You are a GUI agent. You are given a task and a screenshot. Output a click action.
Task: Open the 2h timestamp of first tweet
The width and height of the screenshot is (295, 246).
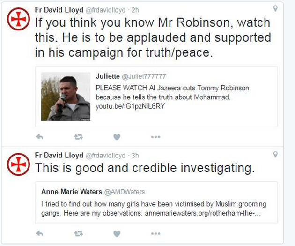click(135, 10)
